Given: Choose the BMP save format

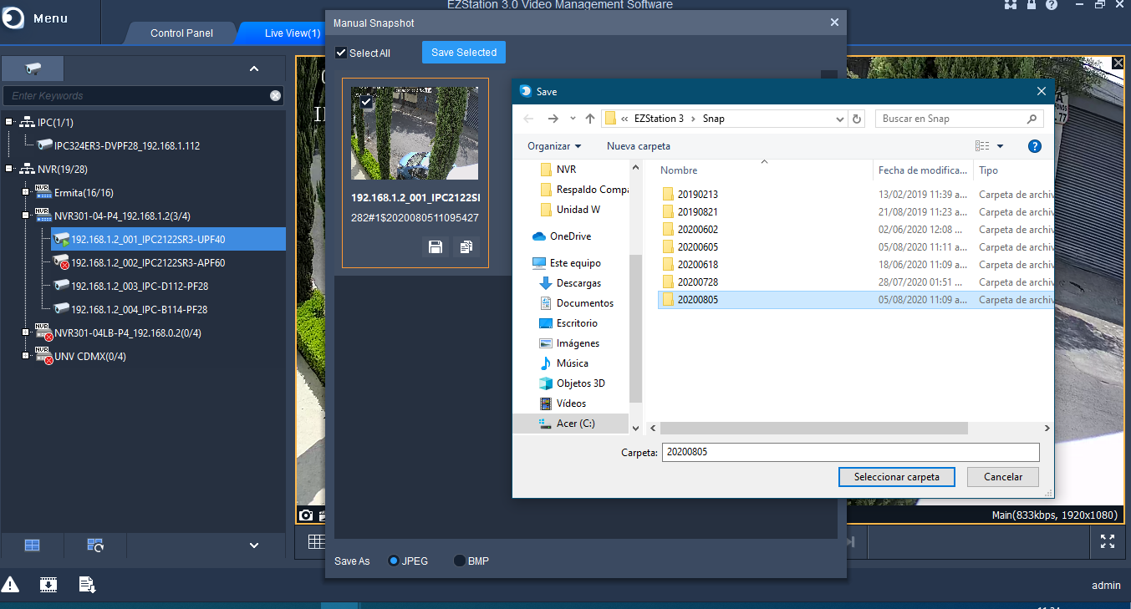Looking at the screenshot, I should 459,561.
